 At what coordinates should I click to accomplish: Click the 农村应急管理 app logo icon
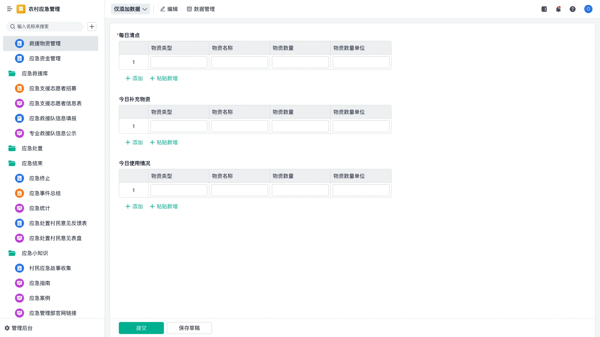pos(21,9)
